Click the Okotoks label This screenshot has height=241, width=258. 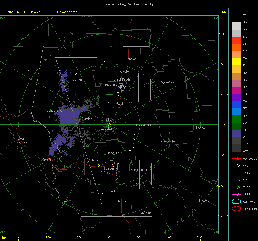click(x=115, y=191)
